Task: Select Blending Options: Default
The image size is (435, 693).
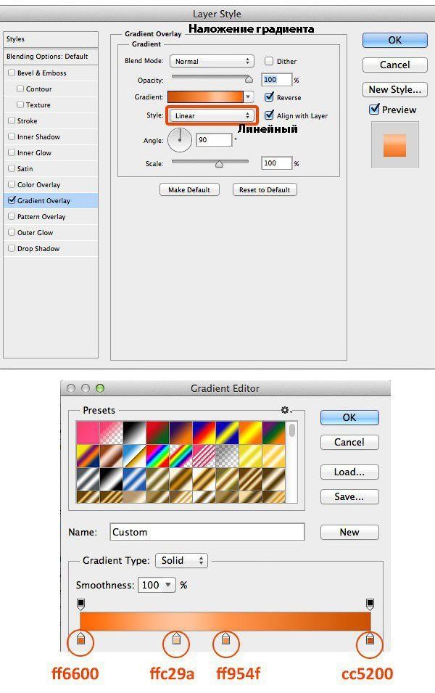Action: coord(50,57)
